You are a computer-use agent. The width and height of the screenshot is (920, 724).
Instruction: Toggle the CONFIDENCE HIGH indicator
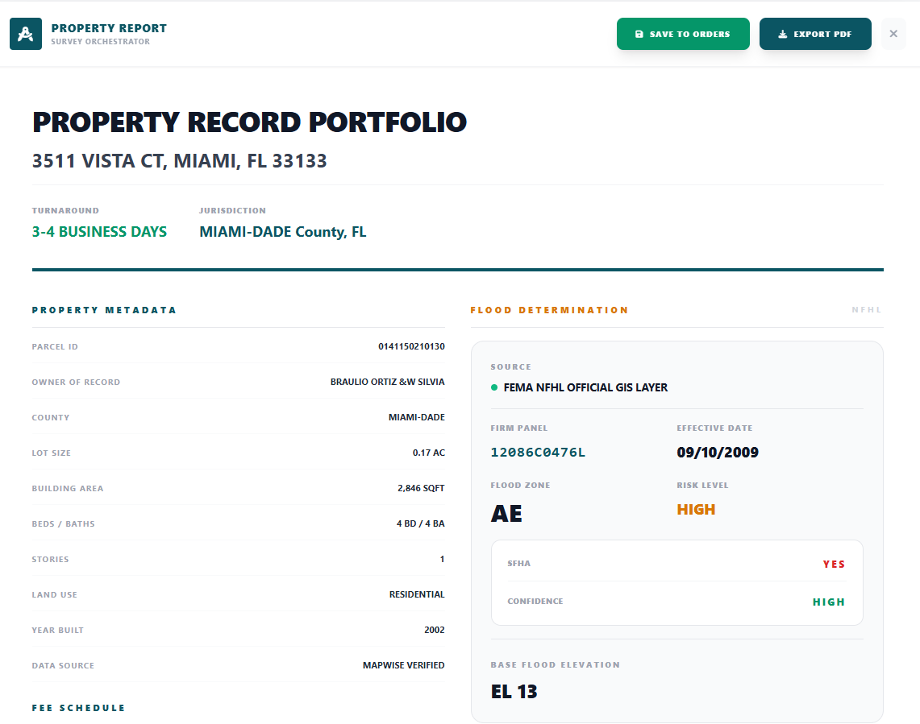coord(829,601)
